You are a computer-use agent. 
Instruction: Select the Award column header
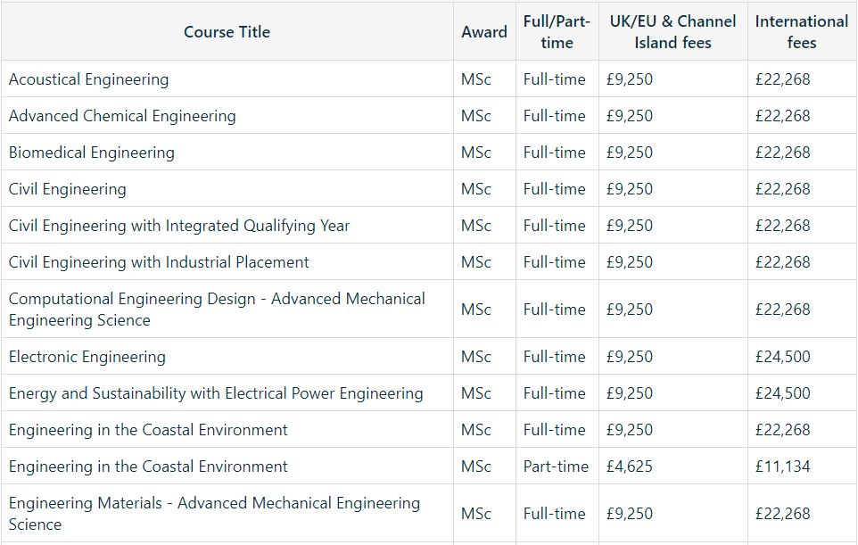click(484, 32)
